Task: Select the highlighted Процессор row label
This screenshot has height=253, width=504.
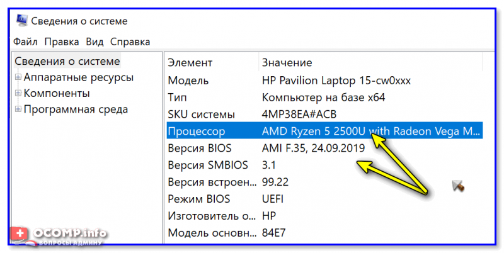Action: coord(197,132)
